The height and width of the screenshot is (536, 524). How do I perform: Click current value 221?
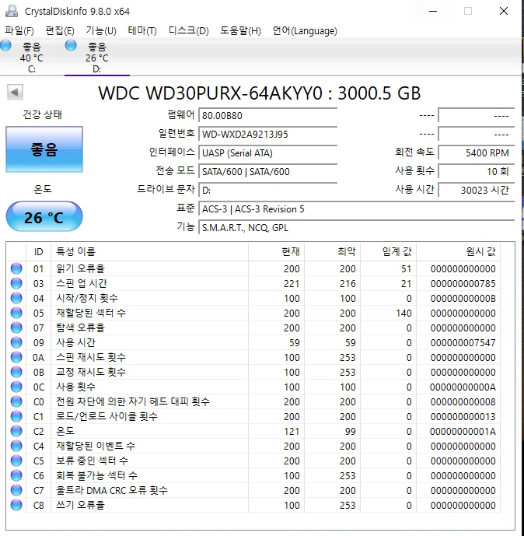[292, 283]
